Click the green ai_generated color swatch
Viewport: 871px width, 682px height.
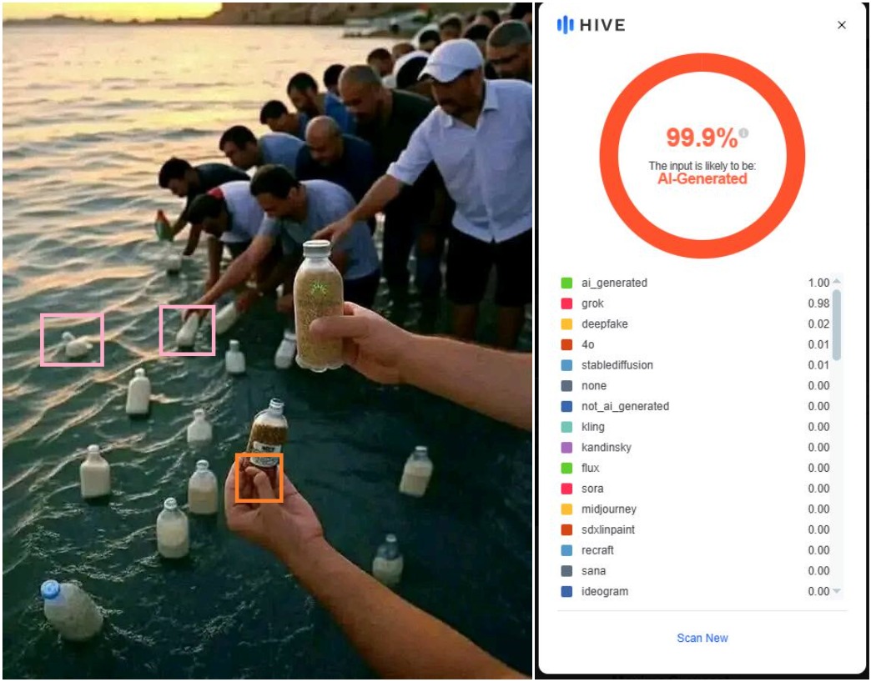[566, 283]
